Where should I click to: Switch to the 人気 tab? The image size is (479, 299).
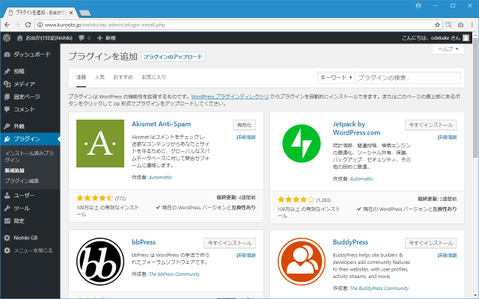pos(100,77)
